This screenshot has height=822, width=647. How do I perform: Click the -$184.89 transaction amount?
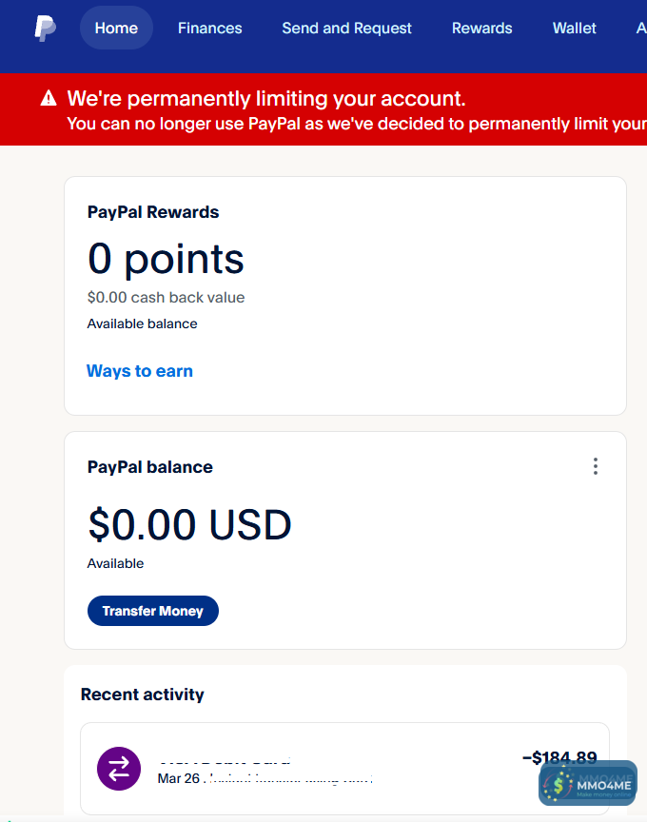click(x=559, y=758)
